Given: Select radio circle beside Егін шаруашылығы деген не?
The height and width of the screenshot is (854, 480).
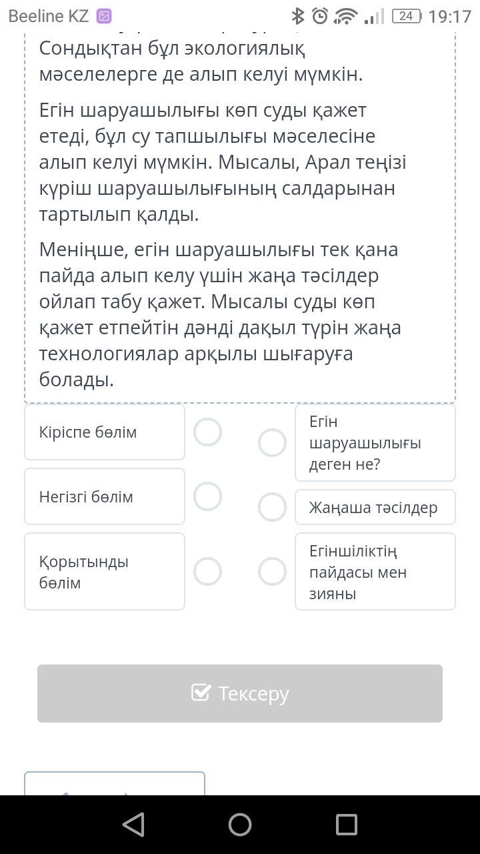Looking at the screenshot, I should coord(272,443).
